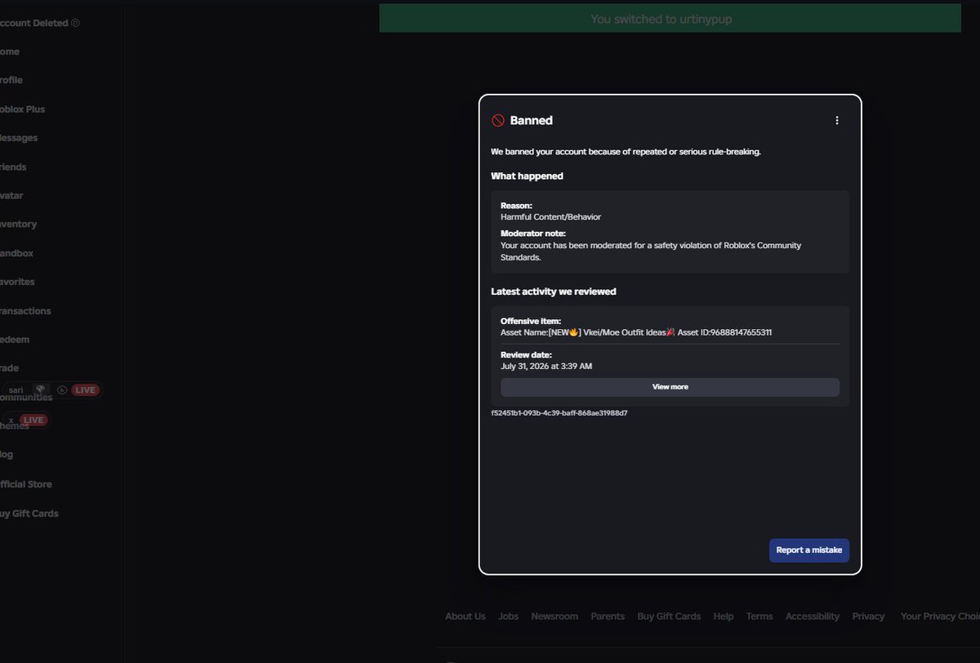
Task: Click the moderator note text
Action: [x=651, y=251]
